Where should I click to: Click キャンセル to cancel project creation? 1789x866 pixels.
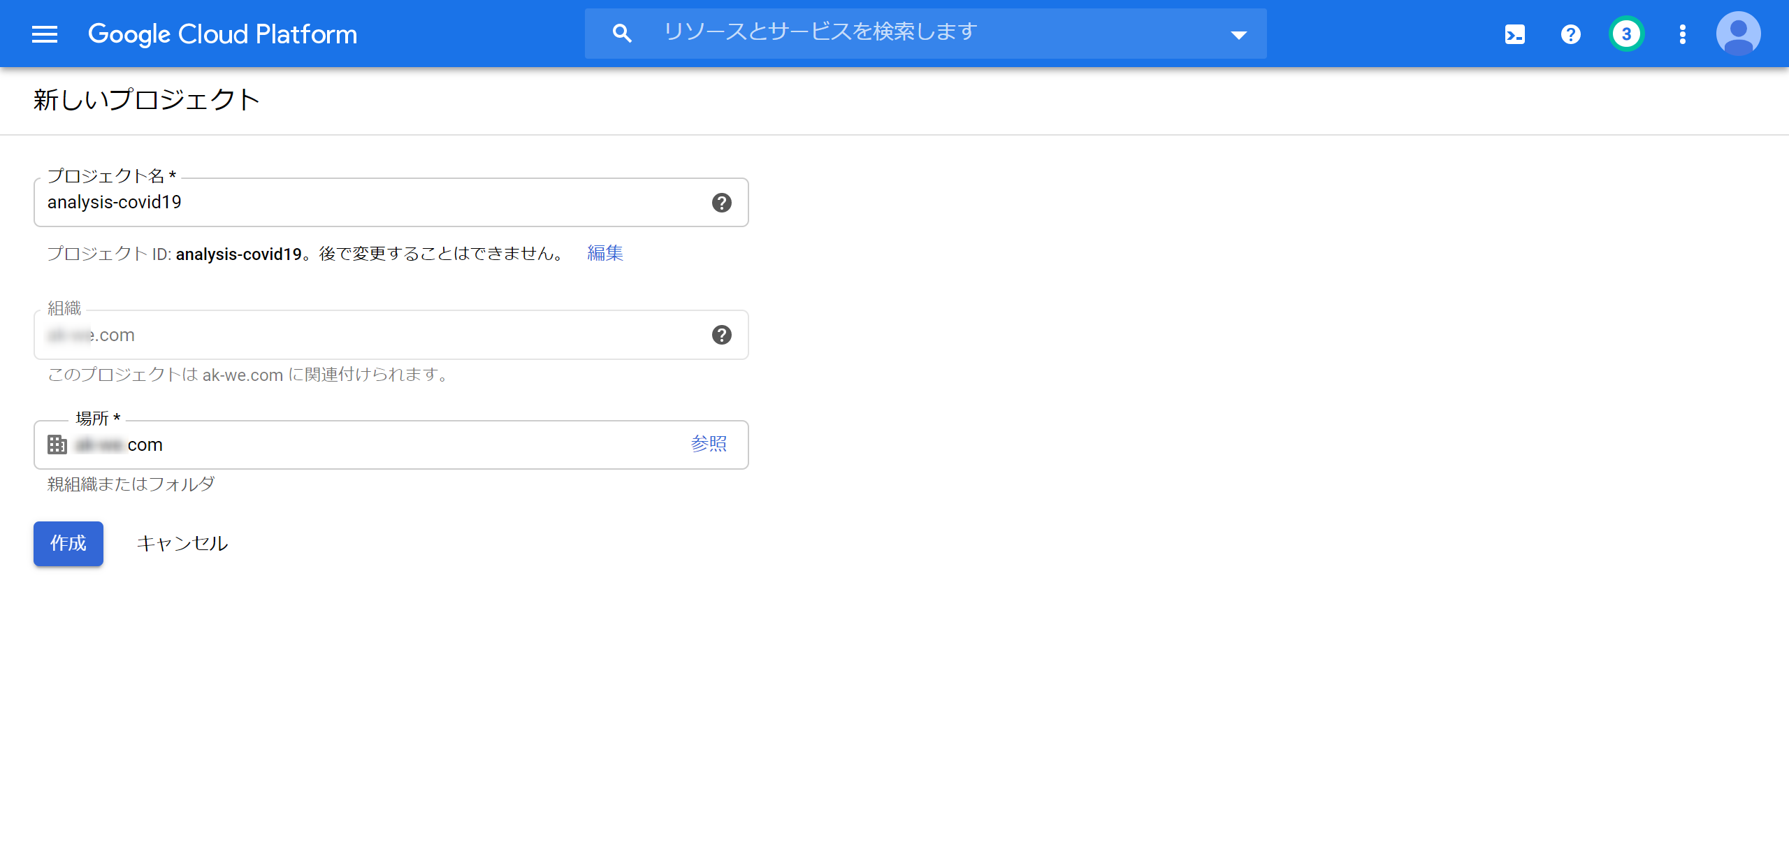click(x=182, y=543)
